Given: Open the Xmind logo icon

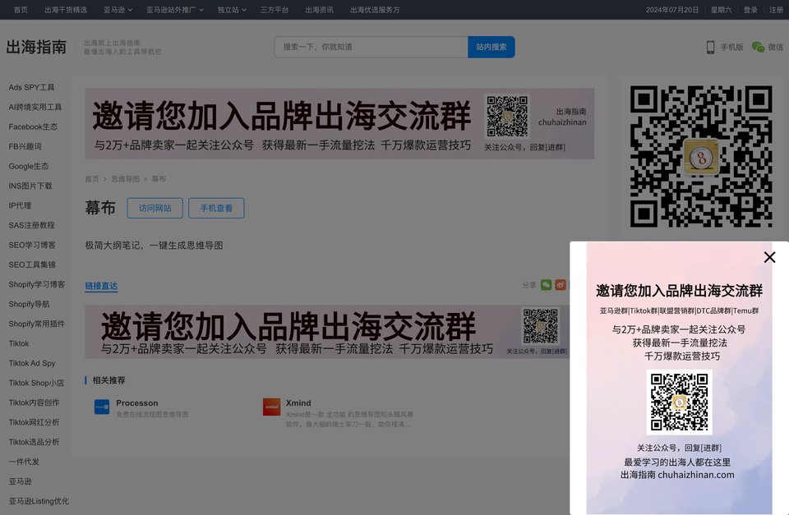Looking at the screenshot, I should coord(272,407).
